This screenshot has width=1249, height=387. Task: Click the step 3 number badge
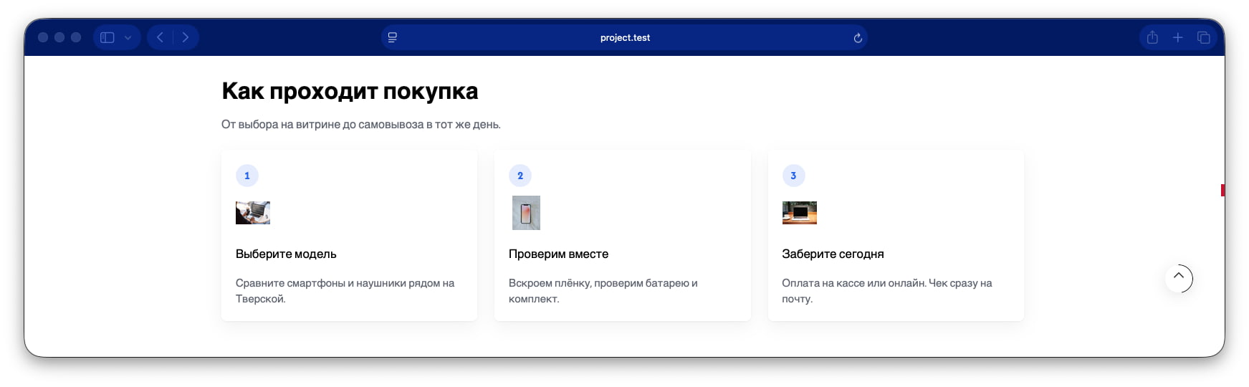[x=793, y=176]
